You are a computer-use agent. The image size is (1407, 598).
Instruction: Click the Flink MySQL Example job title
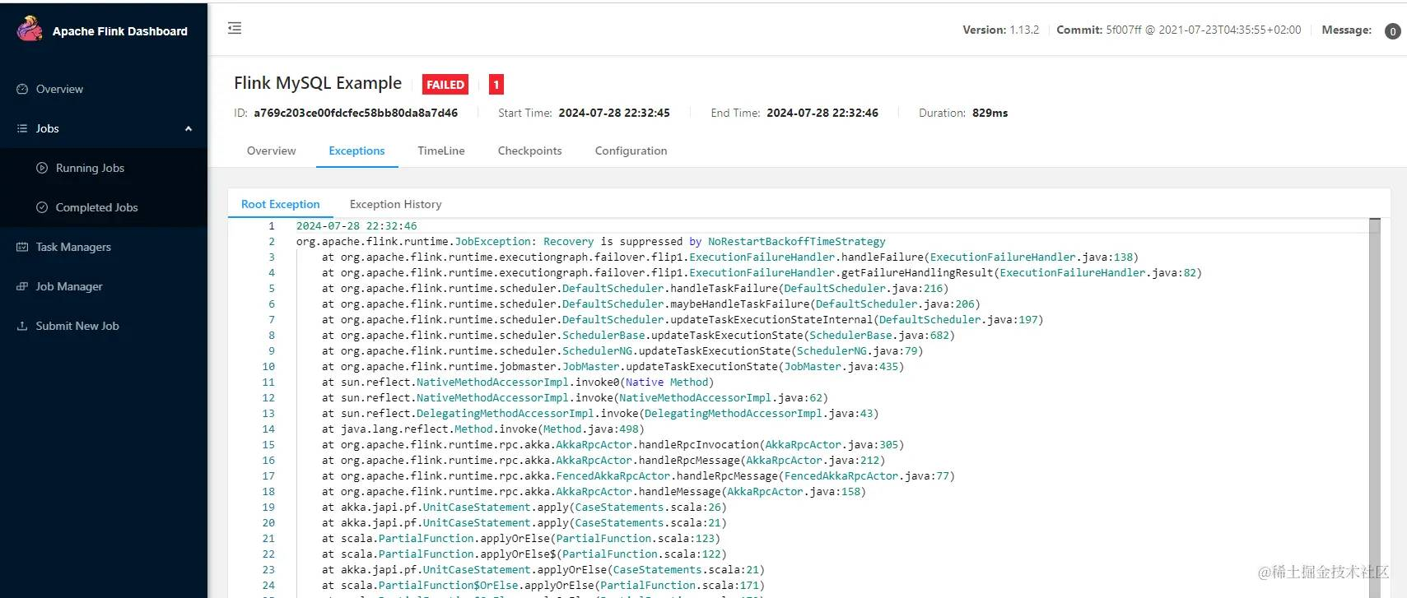(318, 83)
